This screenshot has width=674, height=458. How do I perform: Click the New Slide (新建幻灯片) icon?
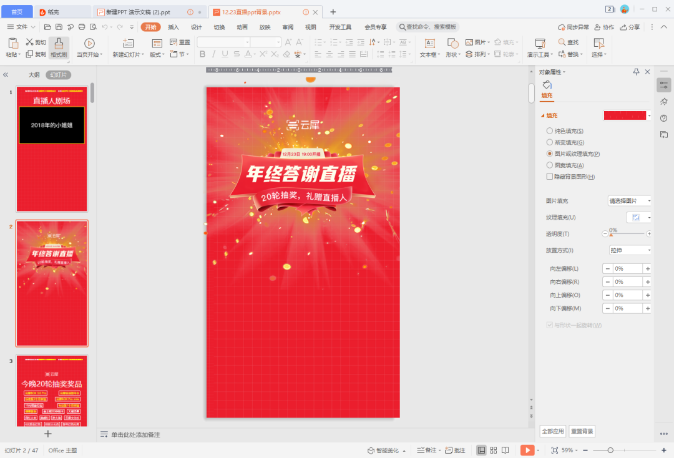pyautogui.click(x=127, y=44)
